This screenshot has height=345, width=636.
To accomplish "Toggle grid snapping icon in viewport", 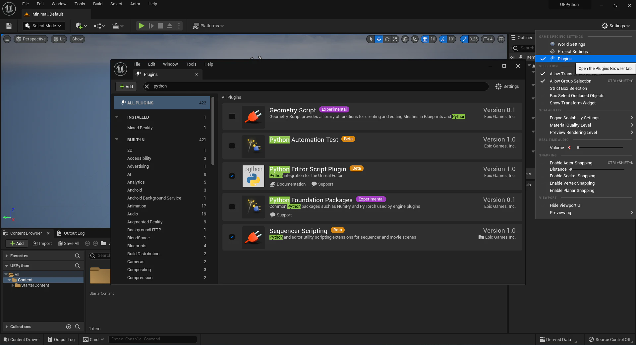I will point(425,39).
